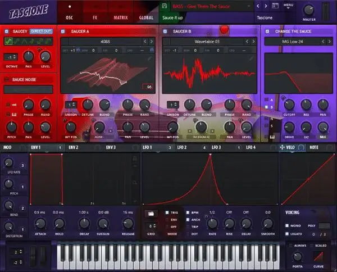Click the Direct Out button in Saucey

coord(41,31)
